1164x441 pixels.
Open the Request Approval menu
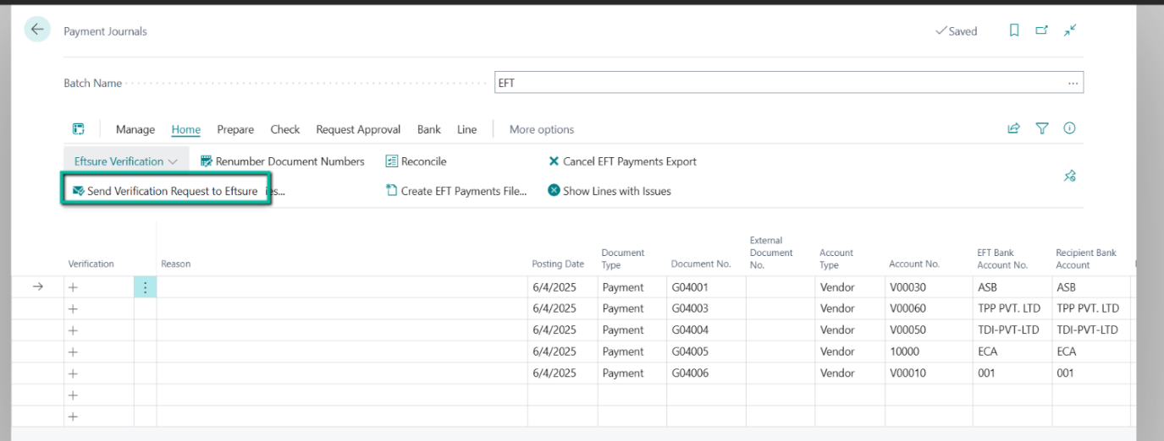point(358,129)
